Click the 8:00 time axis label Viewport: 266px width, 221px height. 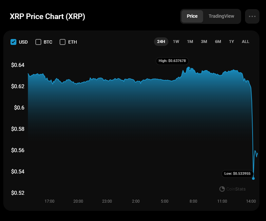(193, 201)
